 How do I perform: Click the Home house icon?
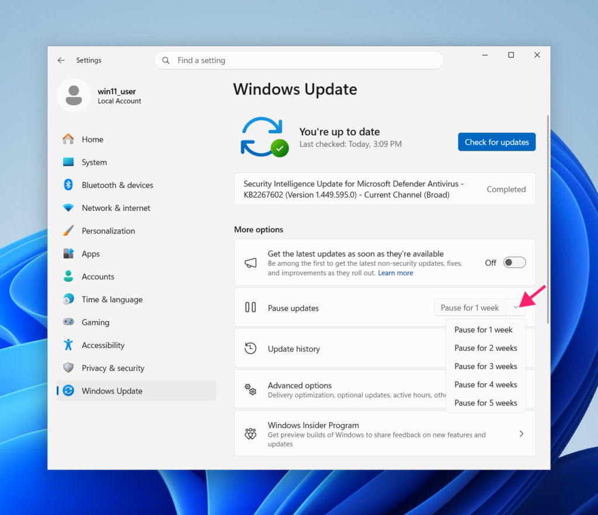(x=68, y=139)
